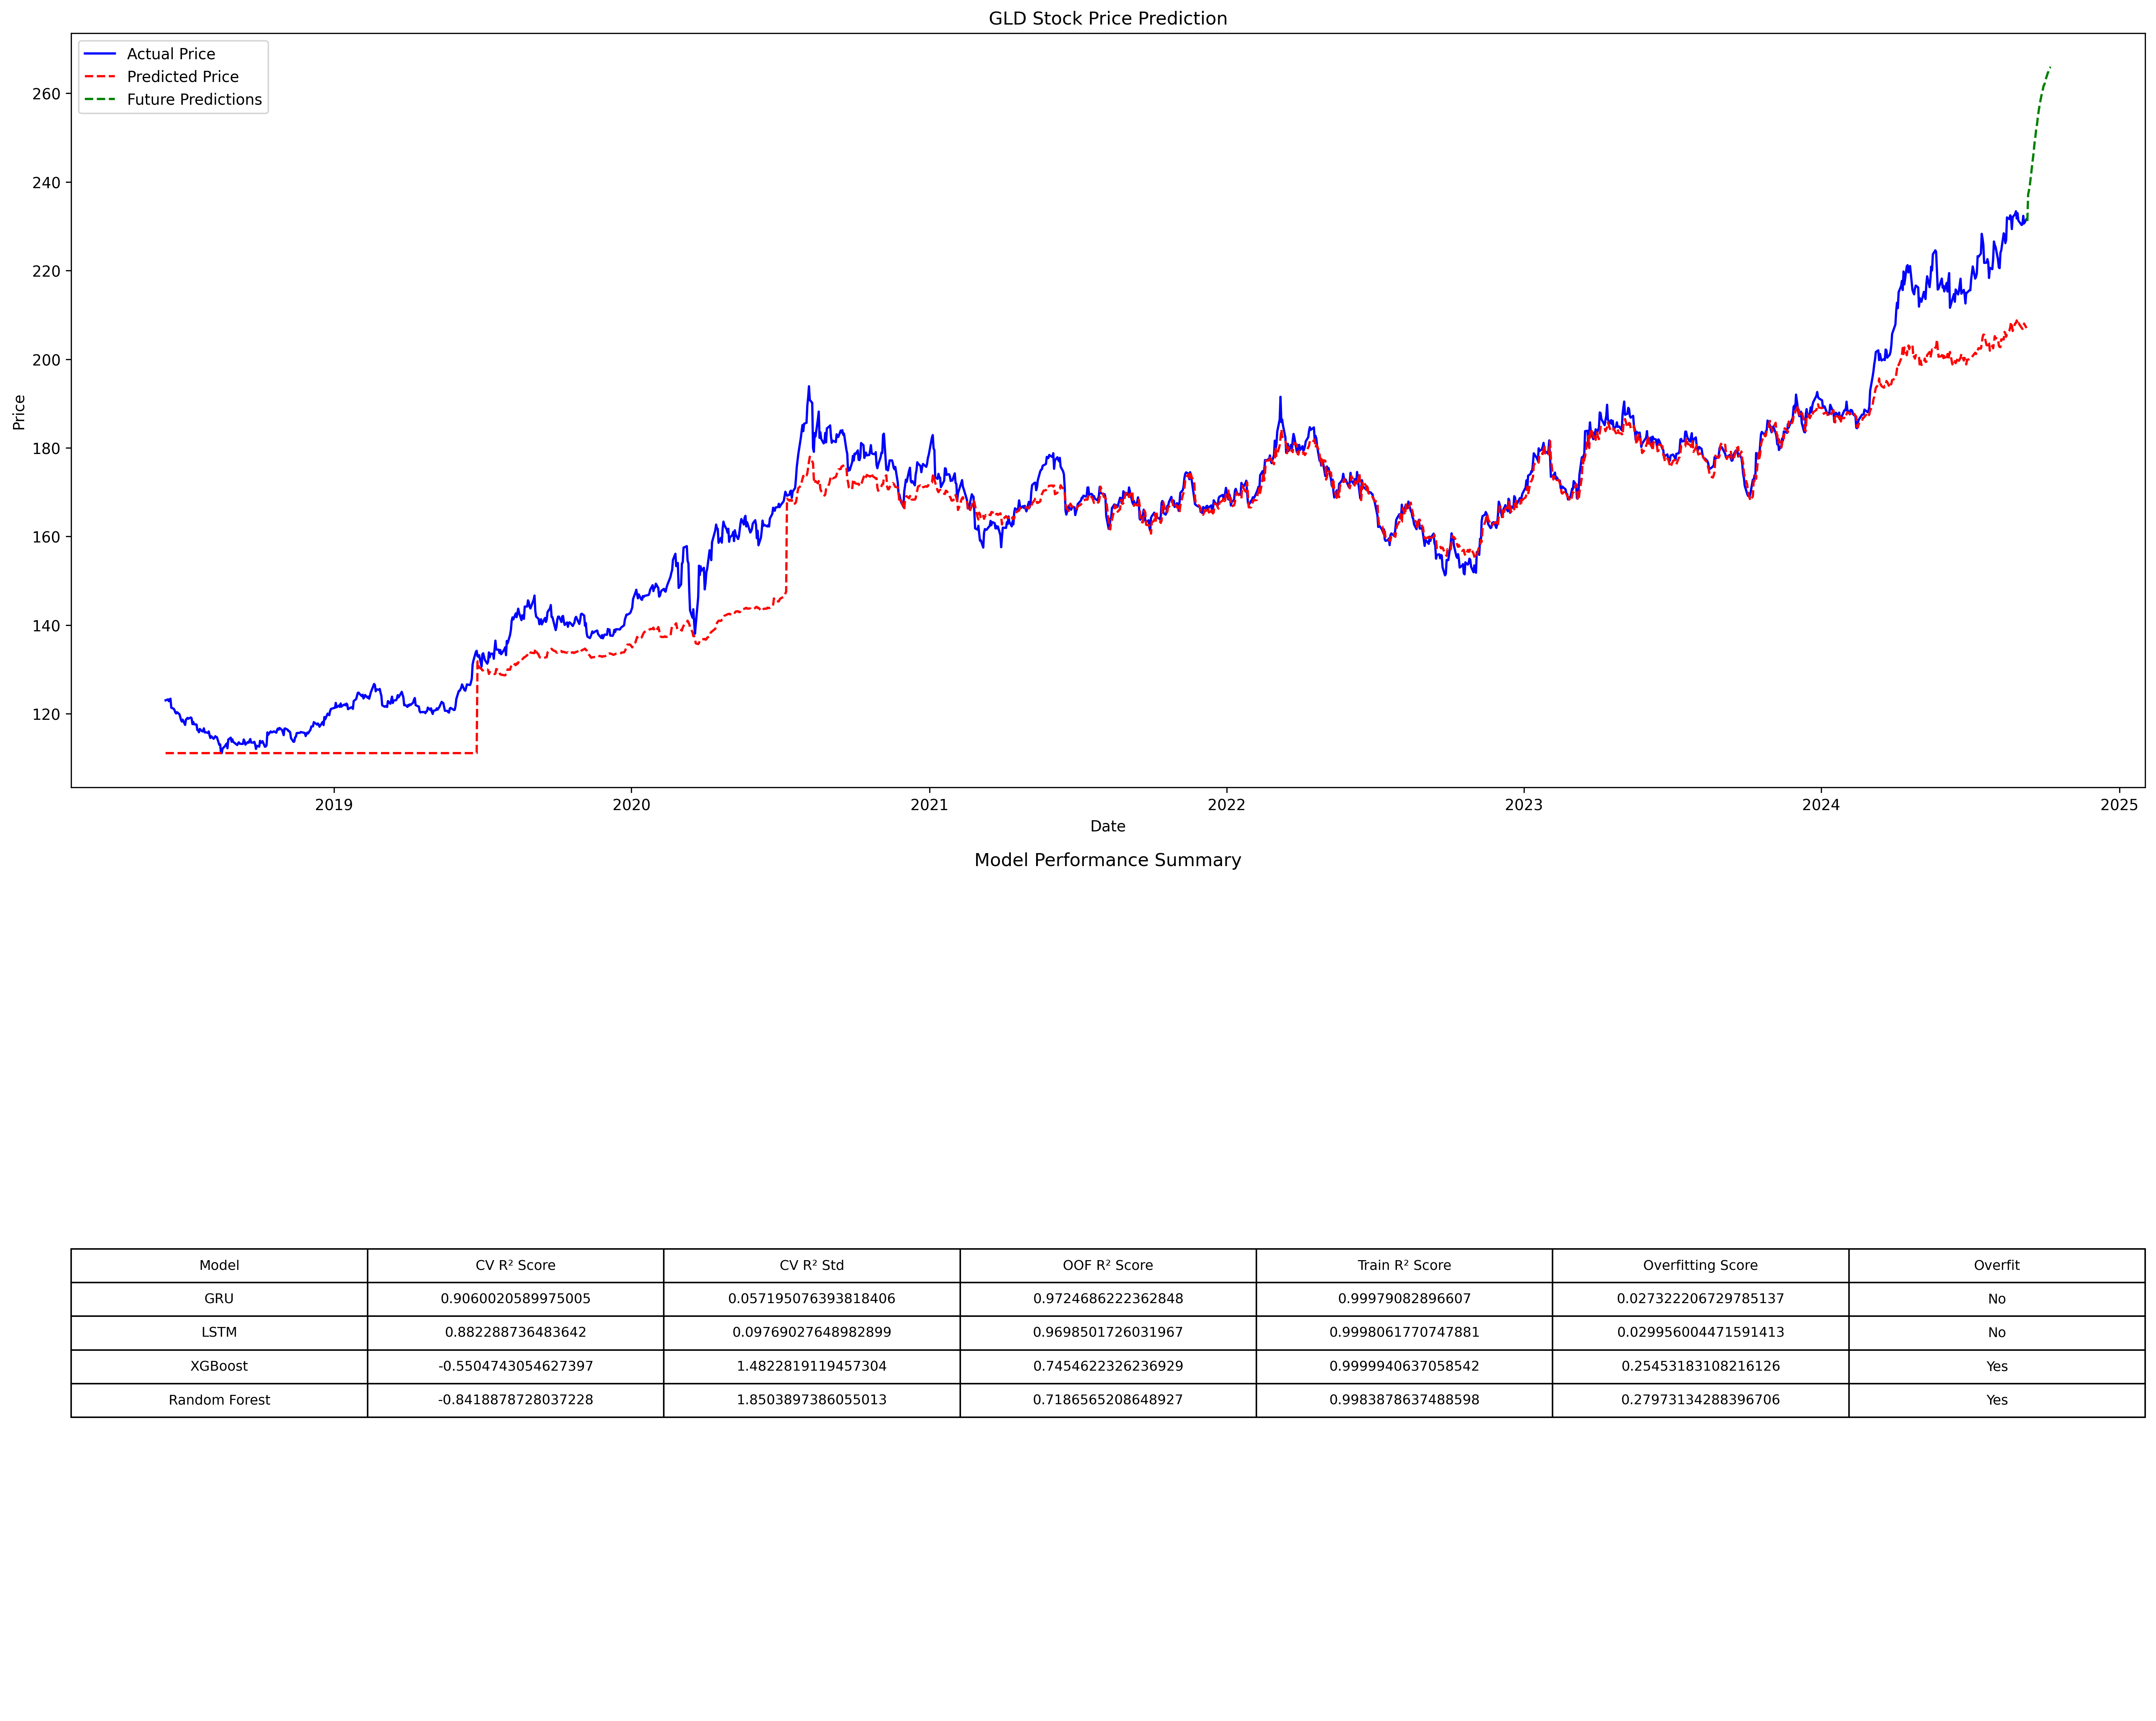The height and width of the screenshot is (1721, 2156).
Task: Click the Random Forest std value 1.8503897386055013
Action: coord(811,1400)
